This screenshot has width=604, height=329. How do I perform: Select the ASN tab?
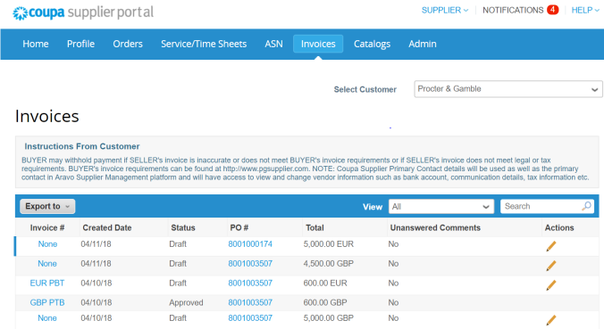coord(274,44)
